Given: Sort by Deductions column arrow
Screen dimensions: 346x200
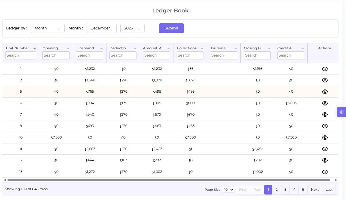Looking at the screenshot, I should pyautogui.click(x=135, y=48).
